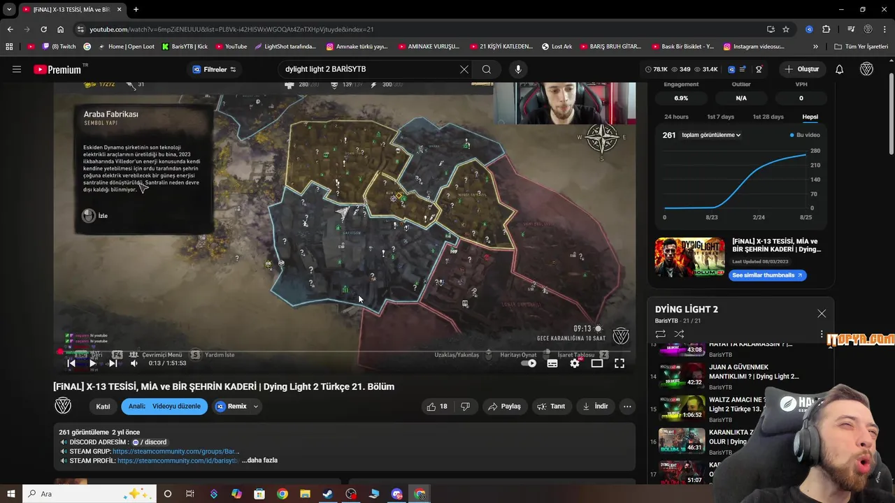Mute the video volume
Image resolution: width=895 pixels, height=503 pixels.
pyautogui.click(x=134, y=363)
